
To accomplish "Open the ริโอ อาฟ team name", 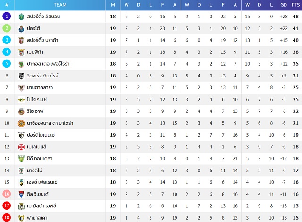I will click(35, 111).
